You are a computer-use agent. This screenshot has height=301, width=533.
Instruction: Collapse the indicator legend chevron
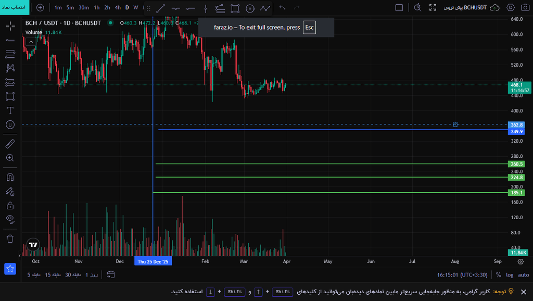click(x=31, y=42)
